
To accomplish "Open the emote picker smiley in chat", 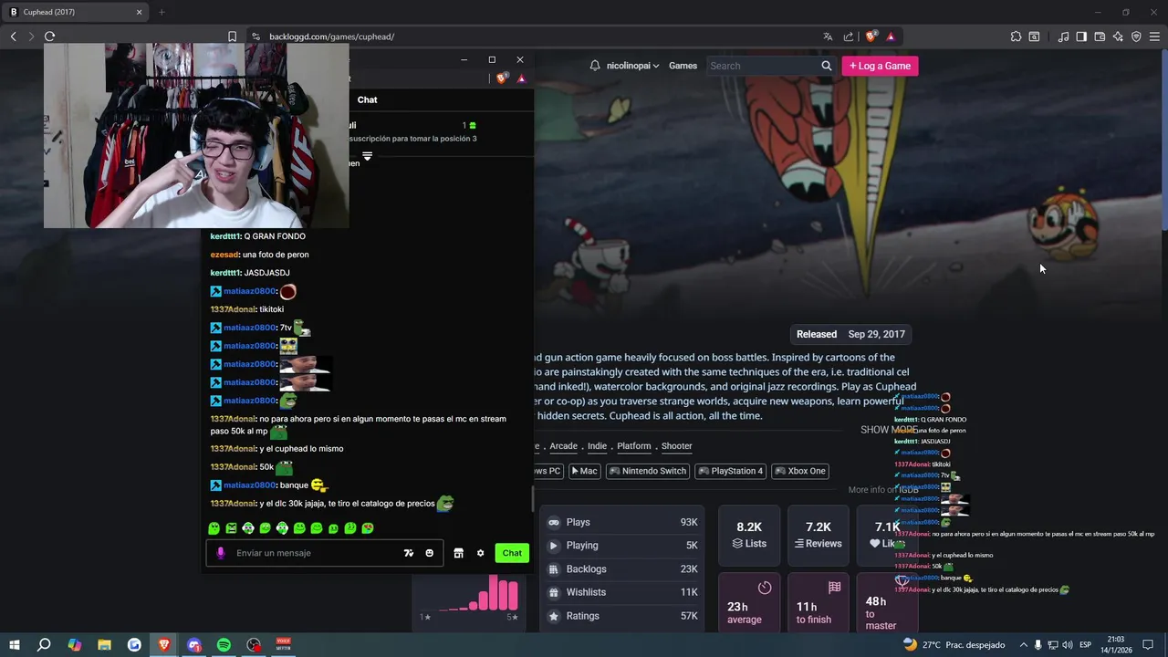I will tap(429, 553).
